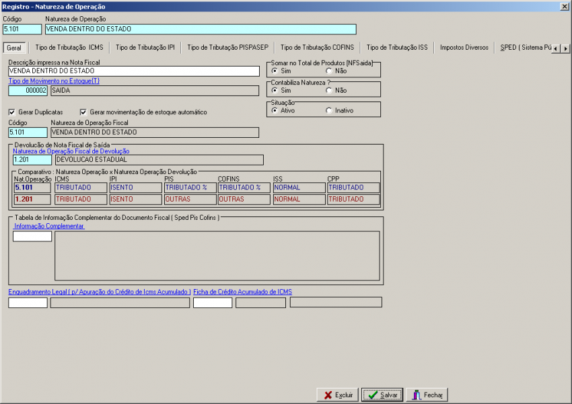Click the door icon on Fechar
572x404 pixels.
(x=417, y=395)
